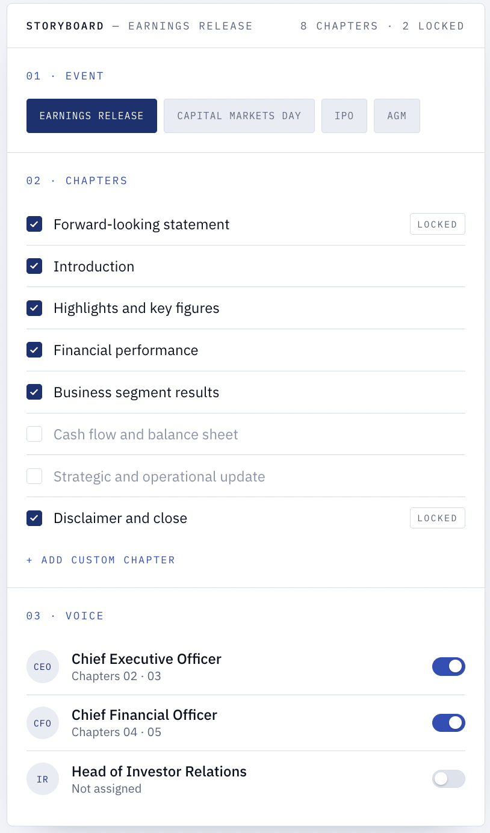Uncheck Business segment results checkbox
Screen dimensions: 490x833
[x=34, y=392]
